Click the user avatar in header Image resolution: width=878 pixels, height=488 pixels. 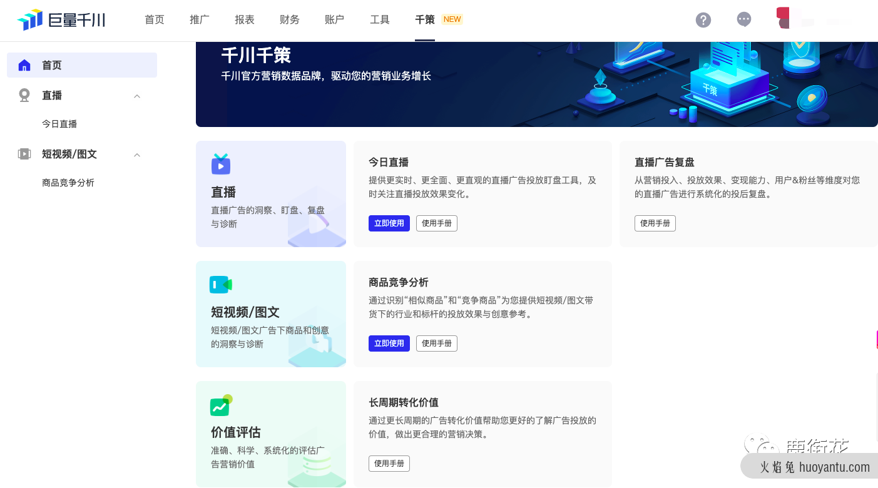[x=784, y=18]
